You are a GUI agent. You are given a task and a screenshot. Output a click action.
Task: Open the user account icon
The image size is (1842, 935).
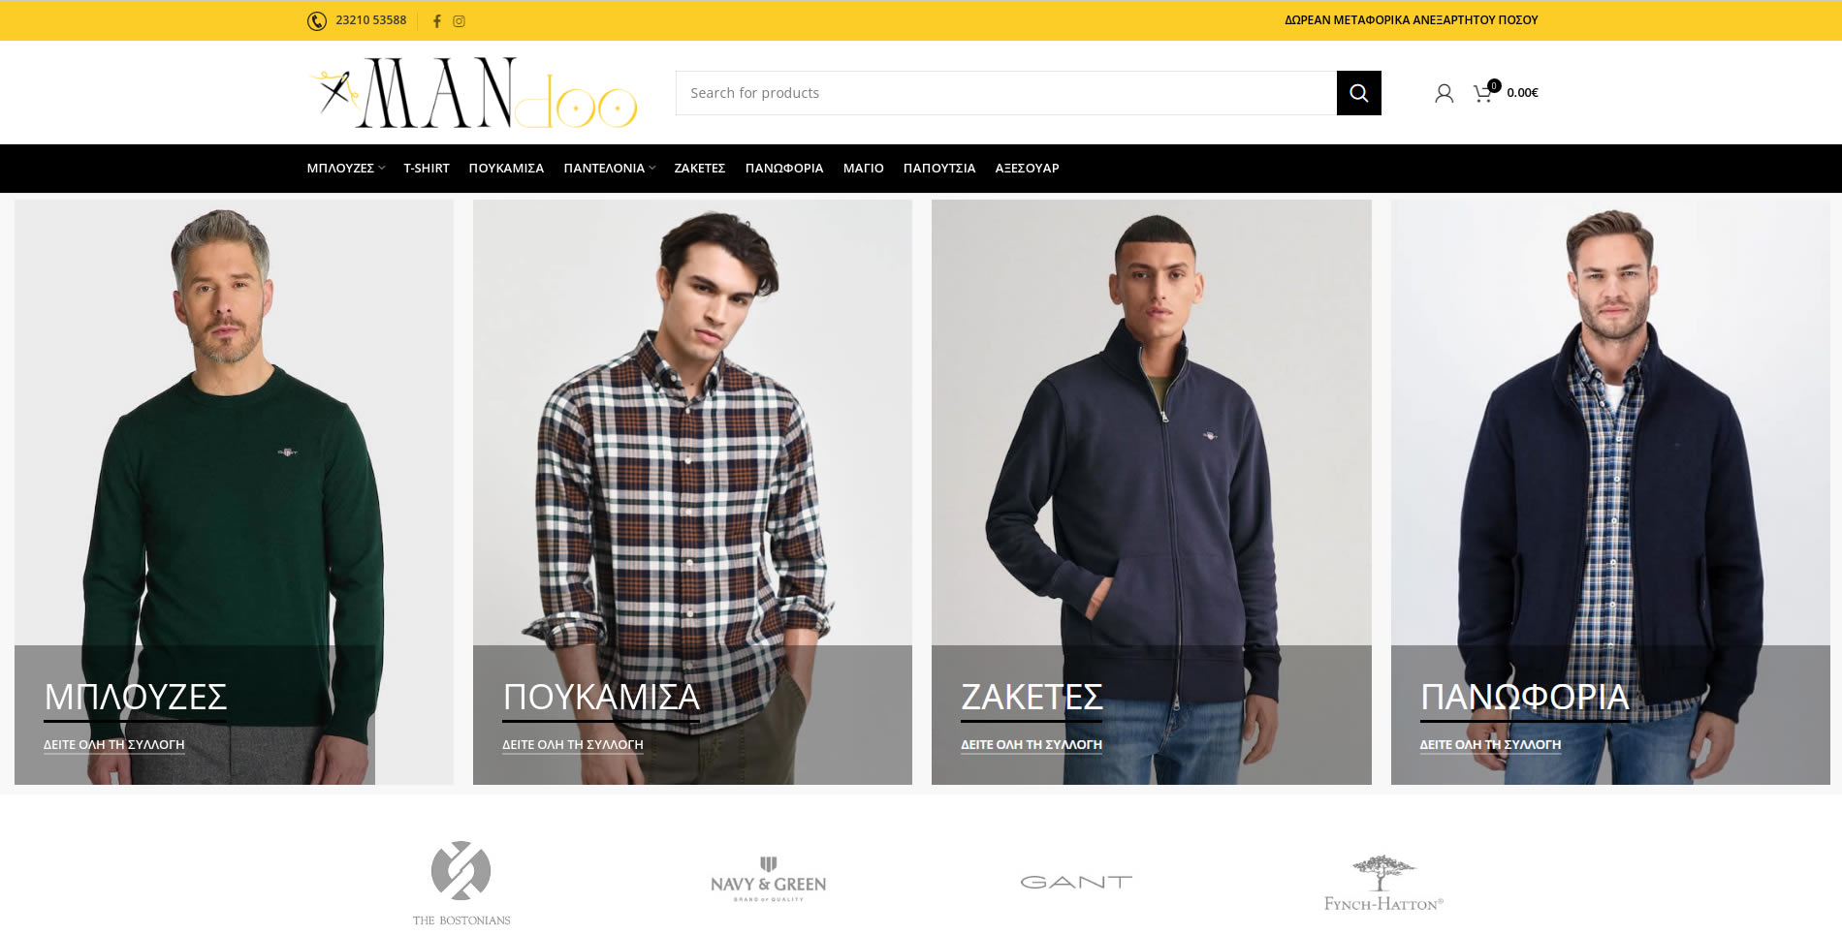[x=1444, y=93]
